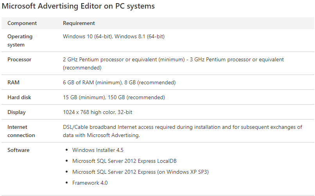Select the Hard disk row label
This screenshot has width=315, height=196.
[x=19, y=97]
